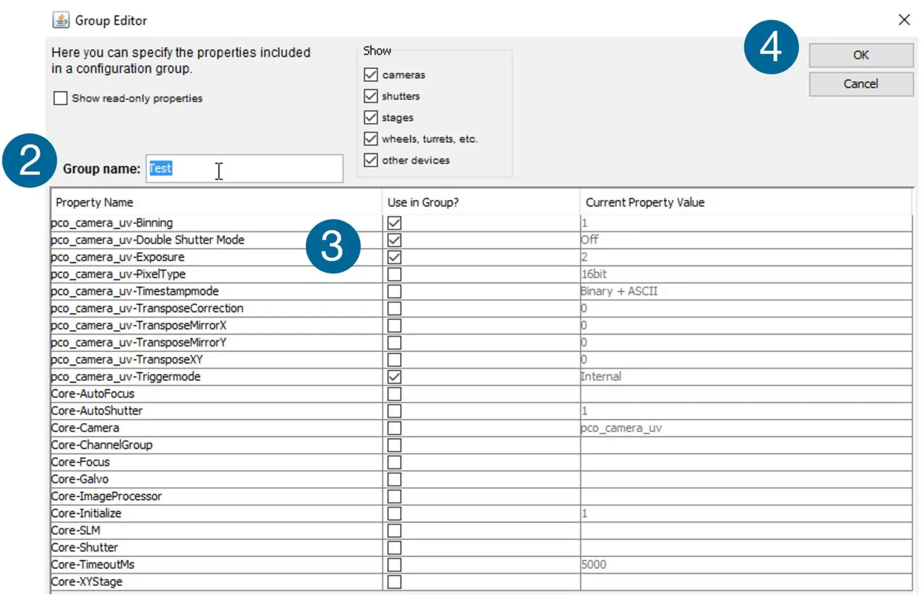Select the Core-AutoShutter property name
Image resolution: width=922 pixels, height=600 pixels.
pyautogui.click(x=97, y=411)
